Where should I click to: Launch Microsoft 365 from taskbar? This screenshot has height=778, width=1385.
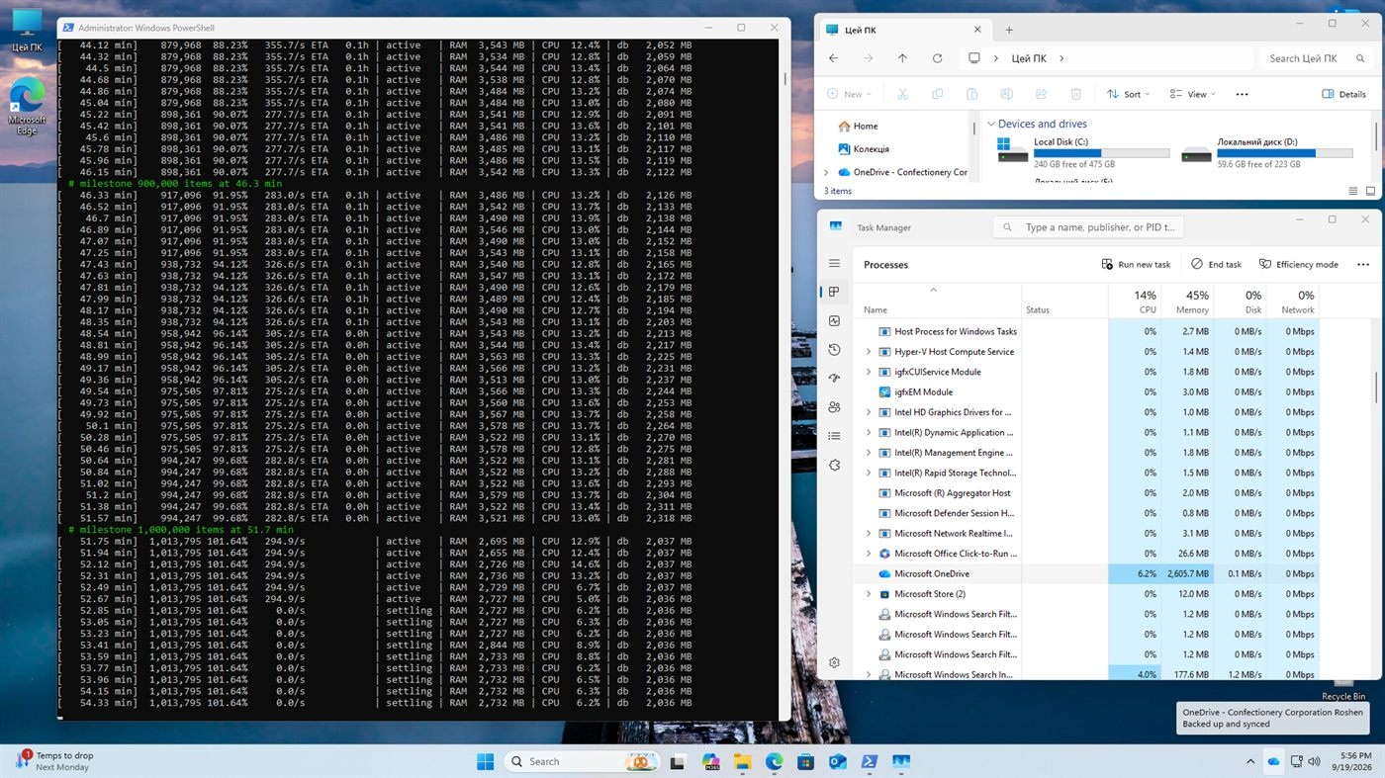(x=710, y=761)
